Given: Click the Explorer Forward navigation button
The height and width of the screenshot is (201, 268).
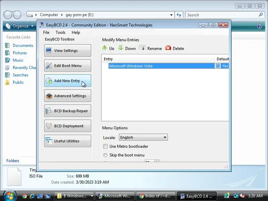Looking at the screenshot, I should coord(17,15).
